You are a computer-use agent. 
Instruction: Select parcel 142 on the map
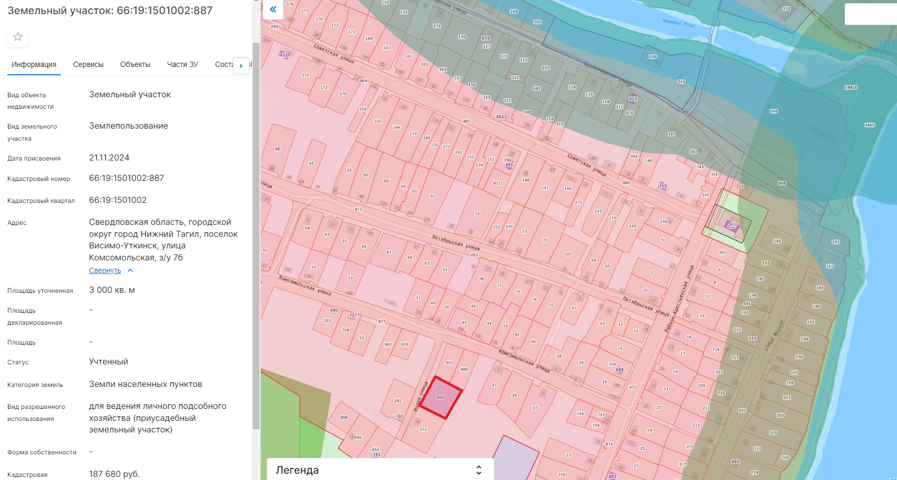632,226
